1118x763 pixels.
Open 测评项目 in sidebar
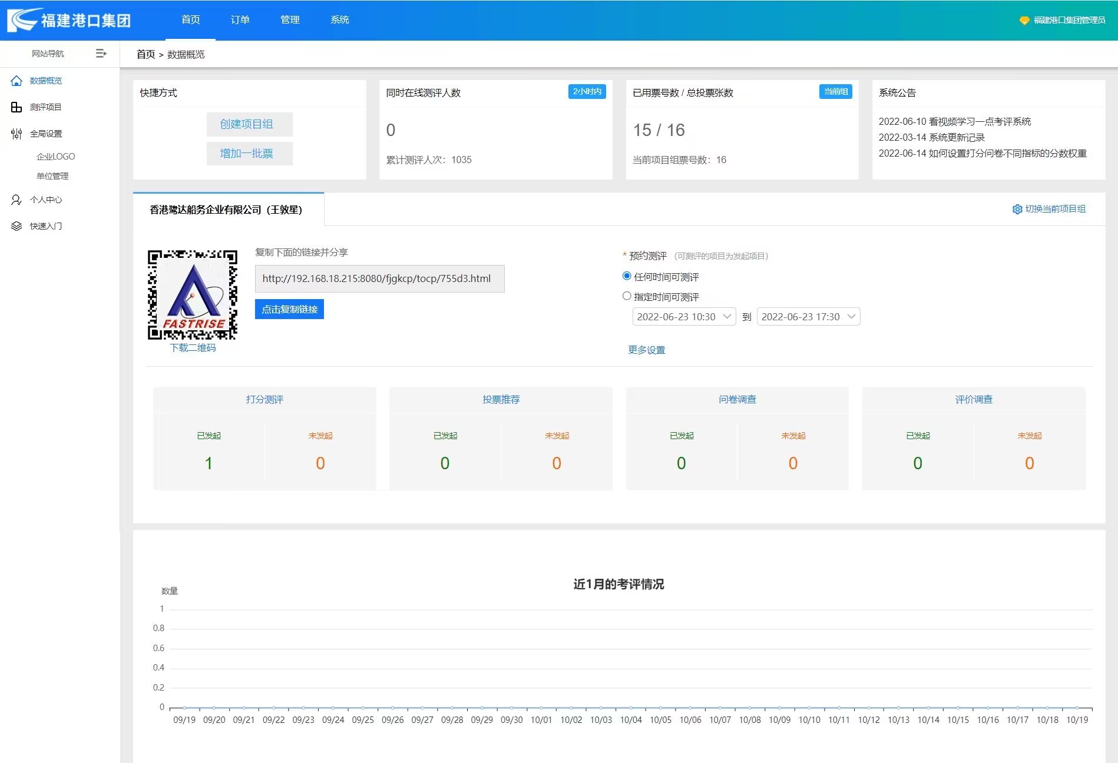pos(46,107)
